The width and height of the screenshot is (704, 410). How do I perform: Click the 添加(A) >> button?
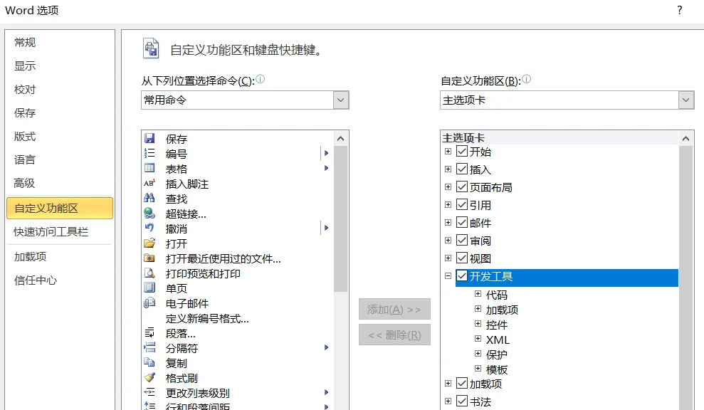pos(394,309)
